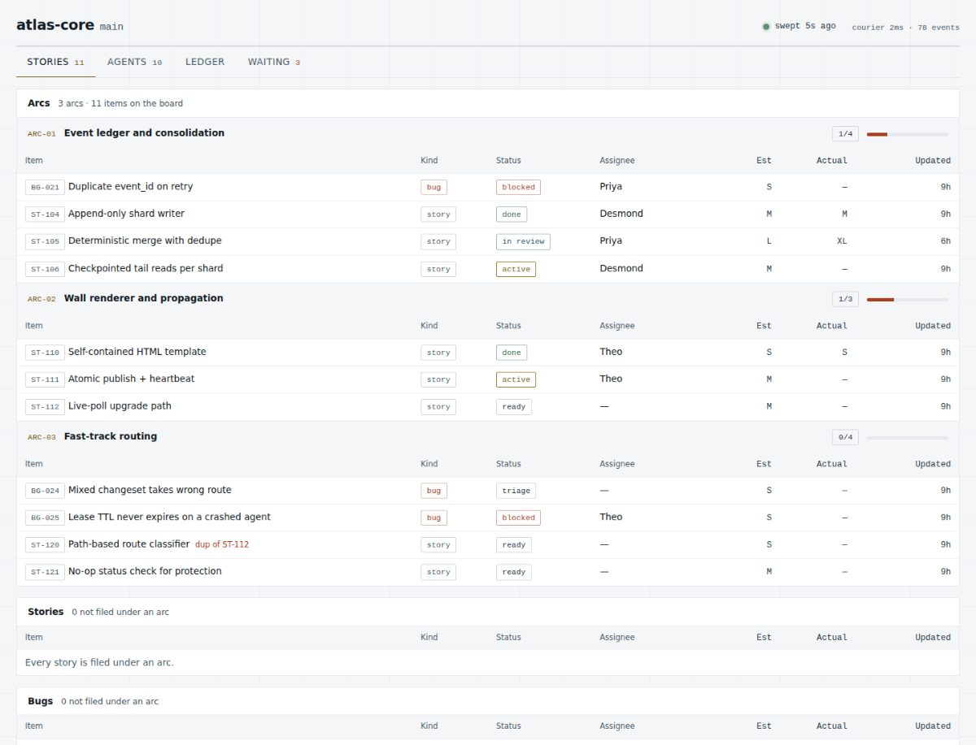Click the ST-121 item ID badge
Screen dimensions: 976x745
click(x=45, y=572)
